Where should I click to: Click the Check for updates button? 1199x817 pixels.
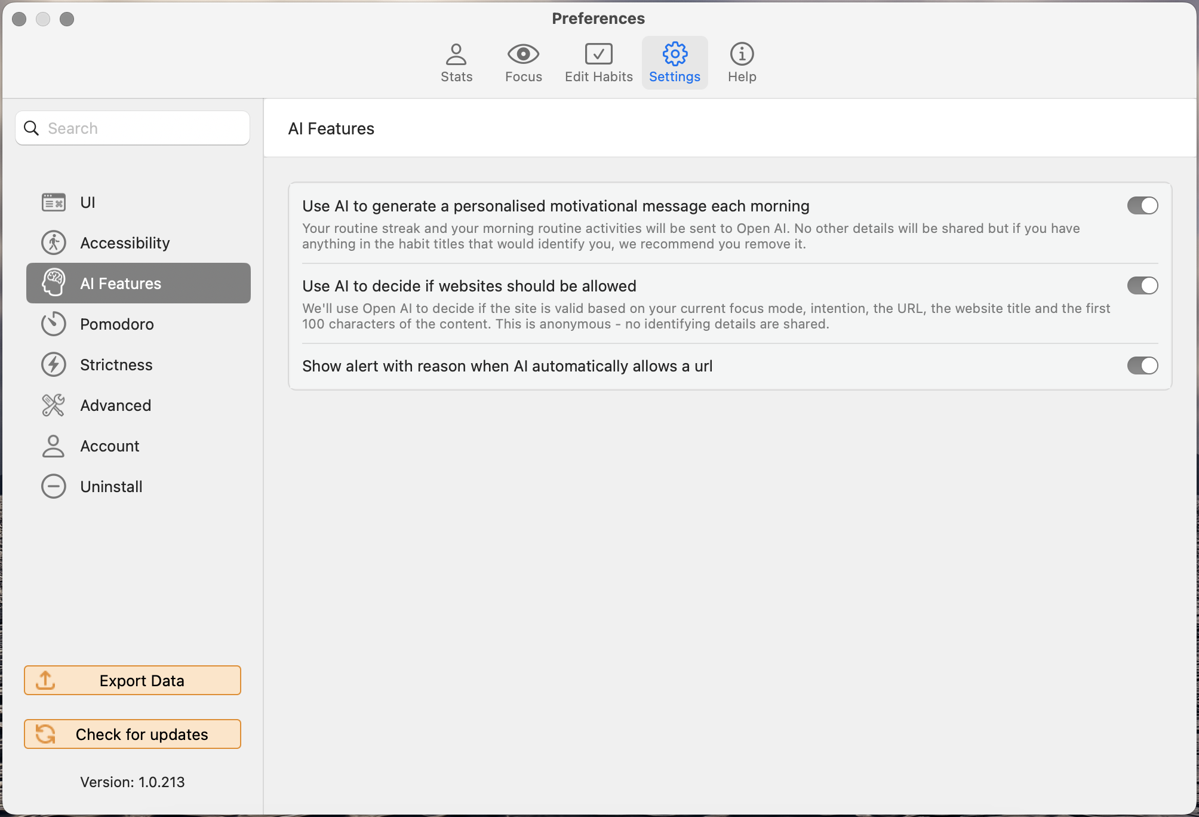(x=133, y=734)
